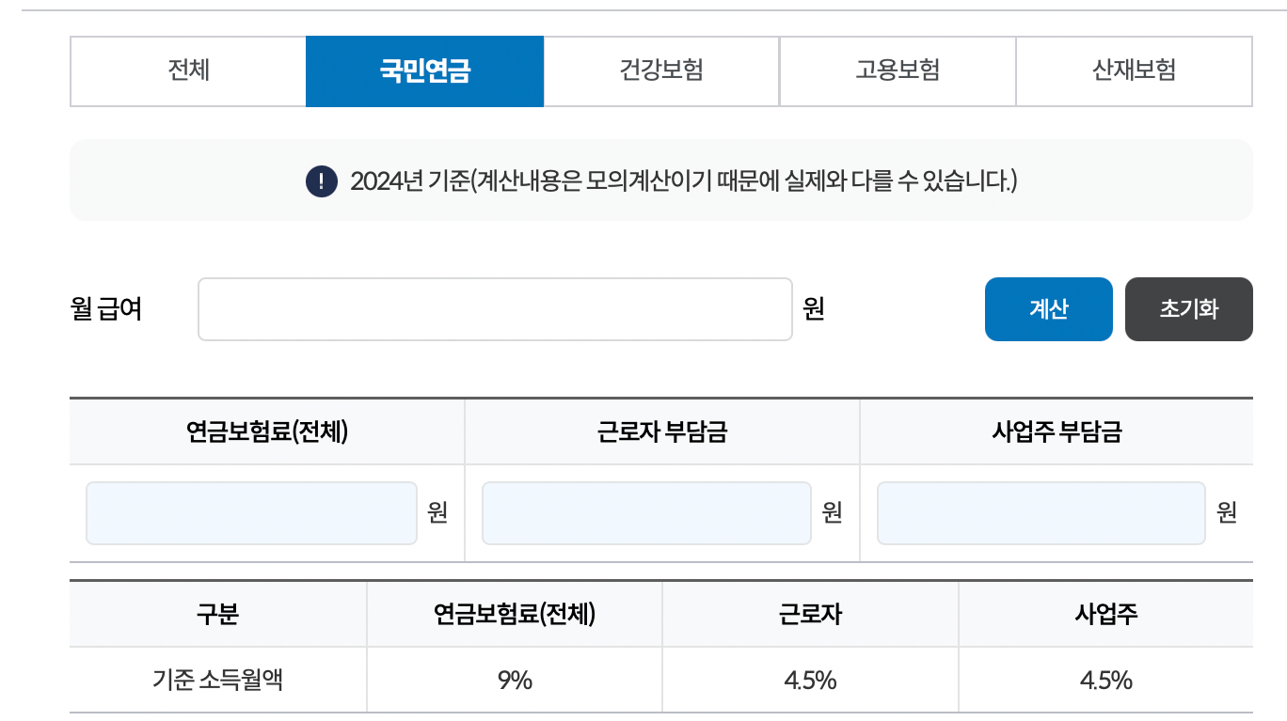1287x721 pixels.
Task: Select the 산재보험 tab
Action: pos(1134,71)
